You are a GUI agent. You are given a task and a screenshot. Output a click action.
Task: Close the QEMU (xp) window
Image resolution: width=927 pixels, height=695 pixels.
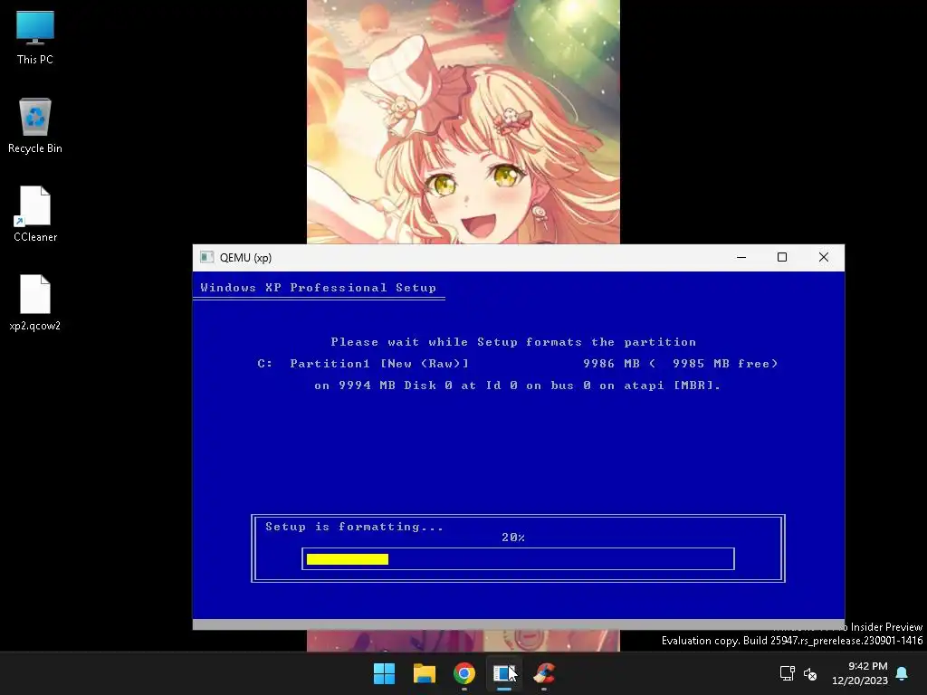tap(824, 257)
